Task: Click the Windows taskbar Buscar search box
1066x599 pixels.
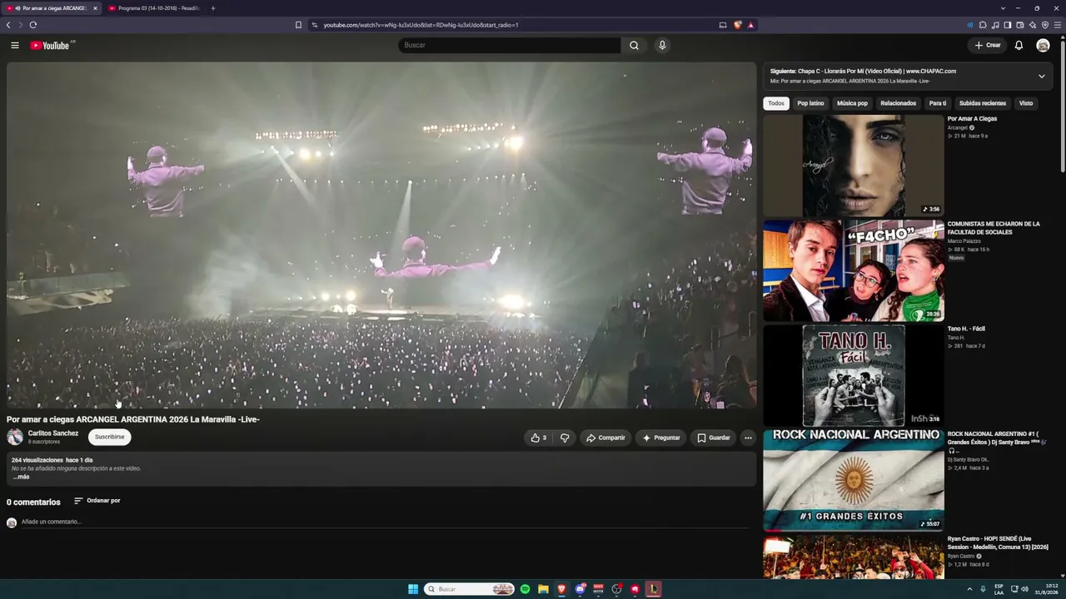Action: coord(470,589)
